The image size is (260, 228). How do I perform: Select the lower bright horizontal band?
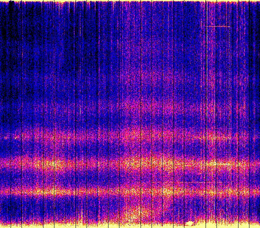[122, 191]
